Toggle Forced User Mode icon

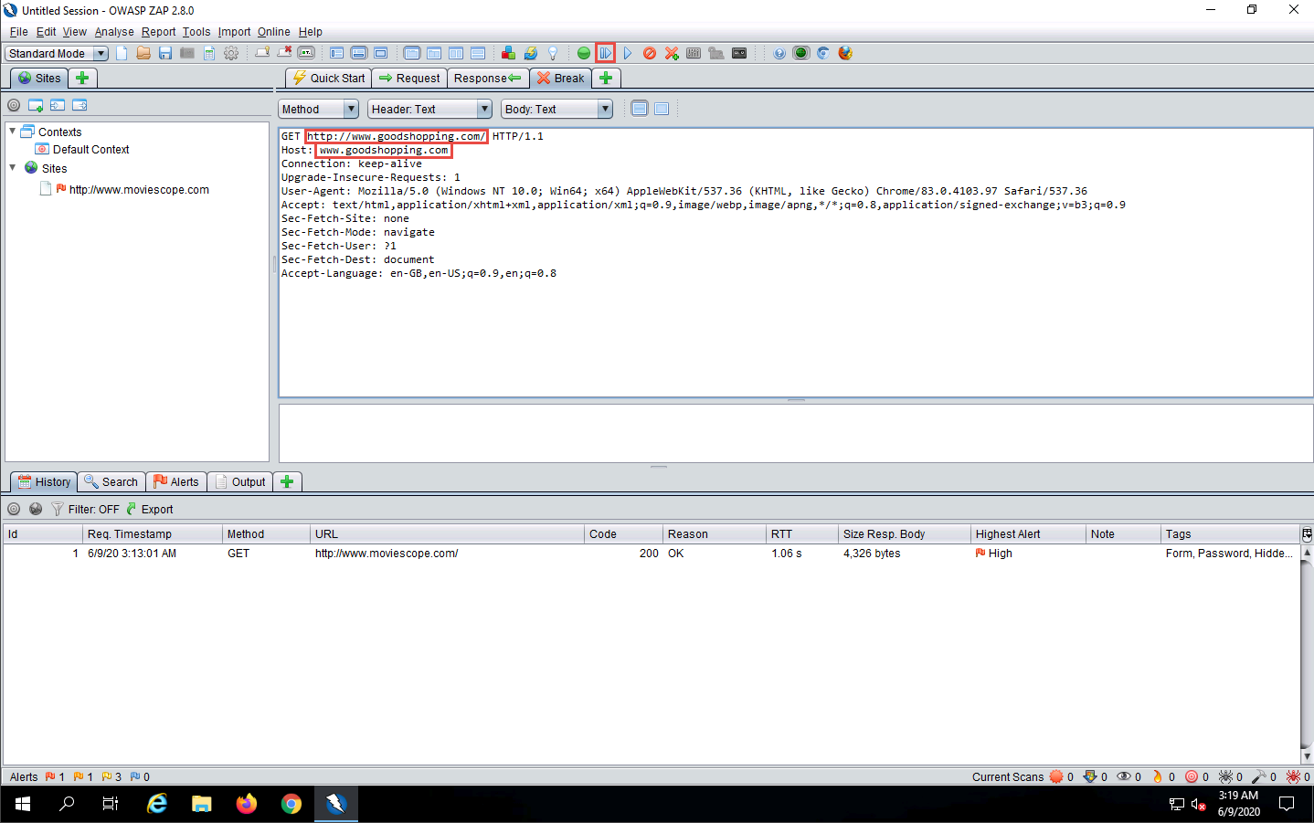(716, 53)
